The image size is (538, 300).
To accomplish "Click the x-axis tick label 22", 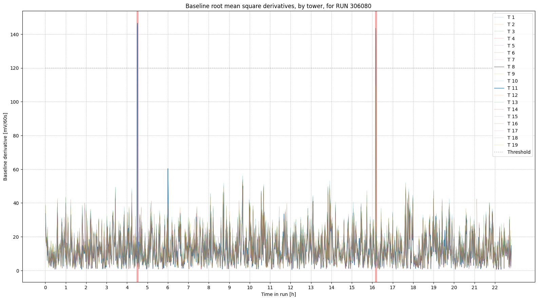I will click(495, 287).
